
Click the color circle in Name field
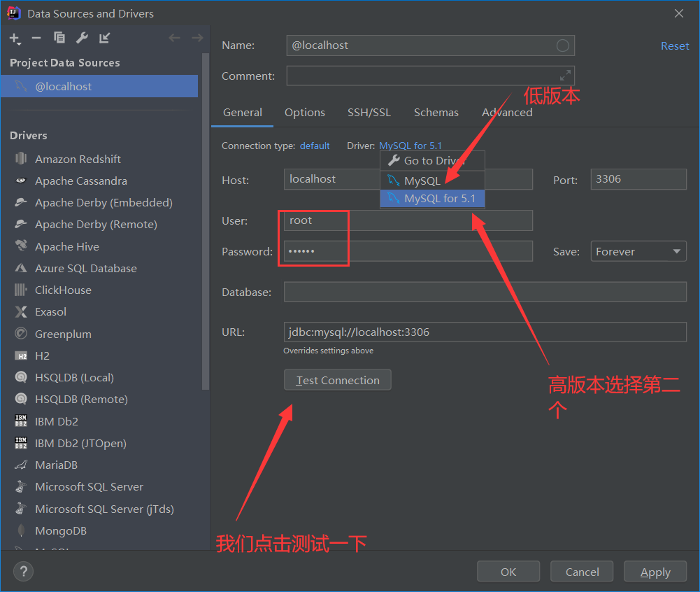click(x=562, y=45)
